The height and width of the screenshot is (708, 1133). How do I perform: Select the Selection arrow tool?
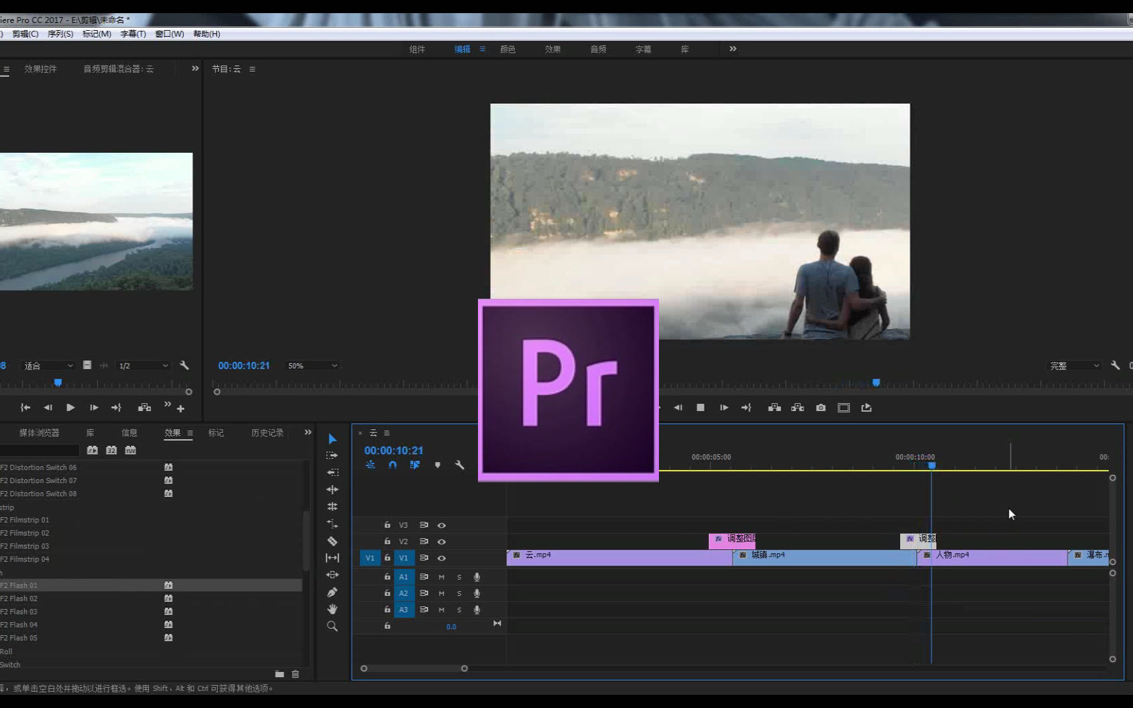coord(332,439)
